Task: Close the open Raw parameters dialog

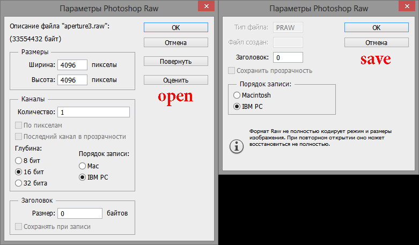Action: coord(207,6)
